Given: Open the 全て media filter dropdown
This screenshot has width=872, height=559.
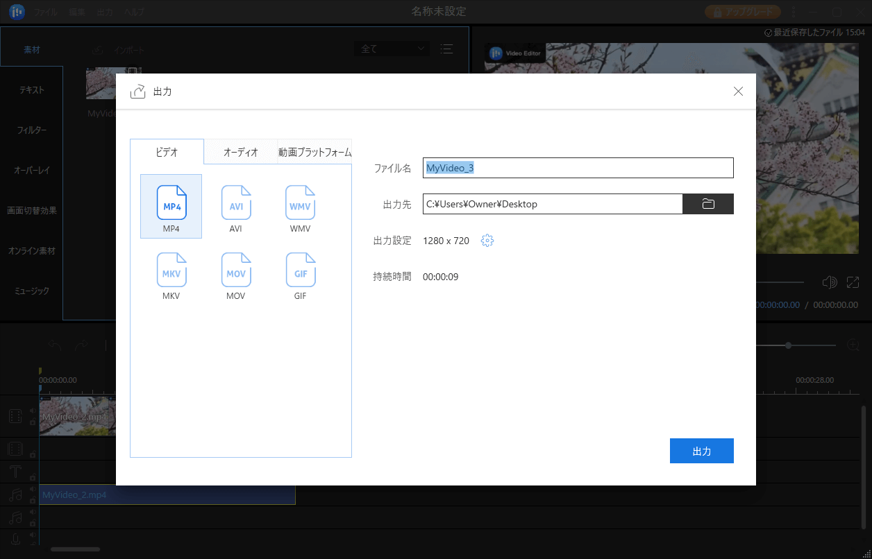Looking at the screenshot, I should tap(392, 49).
